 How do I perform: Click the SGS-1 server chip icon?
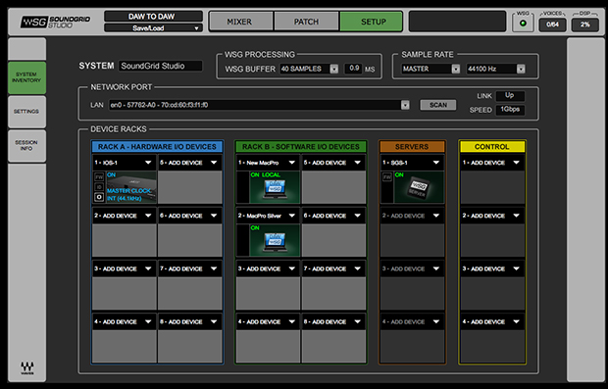coord(419,187)
